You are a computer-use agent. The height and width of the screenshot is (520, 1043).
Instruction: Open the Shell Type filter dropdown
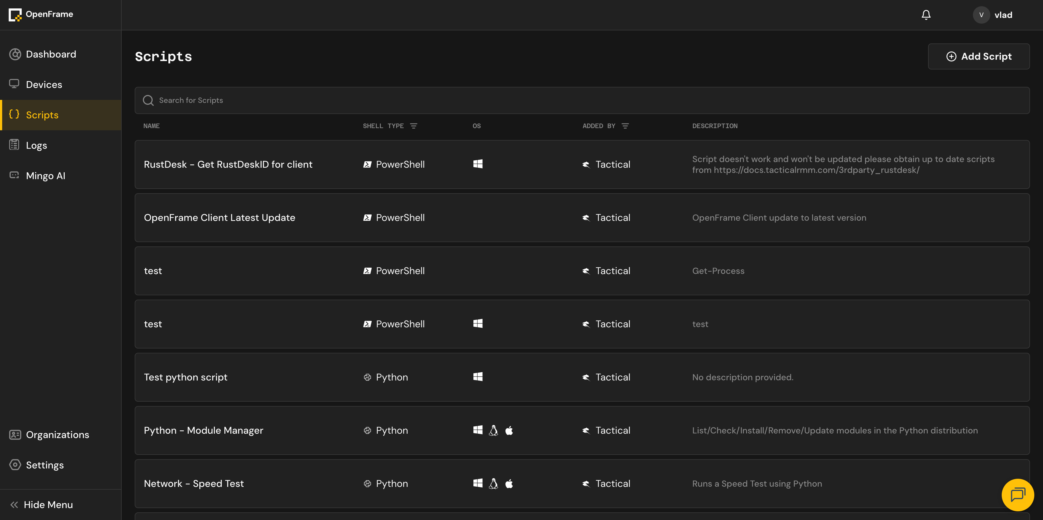click(x=413, y=126)
